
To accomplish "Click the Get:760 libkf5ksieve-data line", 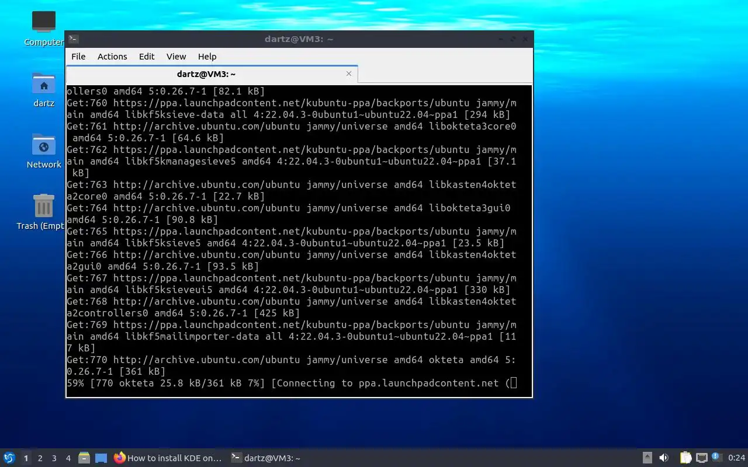I will pyautogui.click(x=291, y=109).
